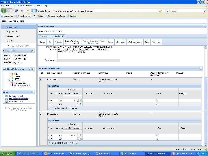The width and height of the screenshot is (208, 156).
Task: Open the bookmark star dropdown arrow in address bar
Action: [x=163, y=11]
